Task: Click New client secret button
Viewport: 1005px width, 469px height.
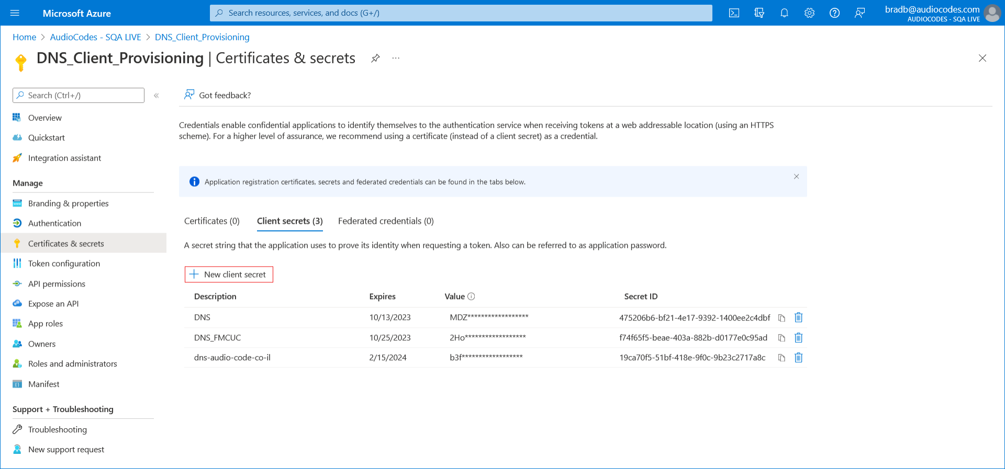Action: pyautogui.click(x=229, y=274)
